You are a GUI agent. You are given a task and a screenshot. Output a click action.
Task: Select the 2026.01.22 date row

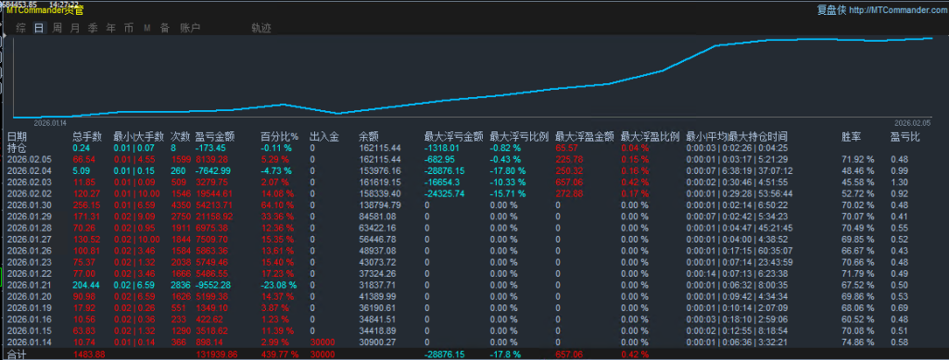point(29,274)
